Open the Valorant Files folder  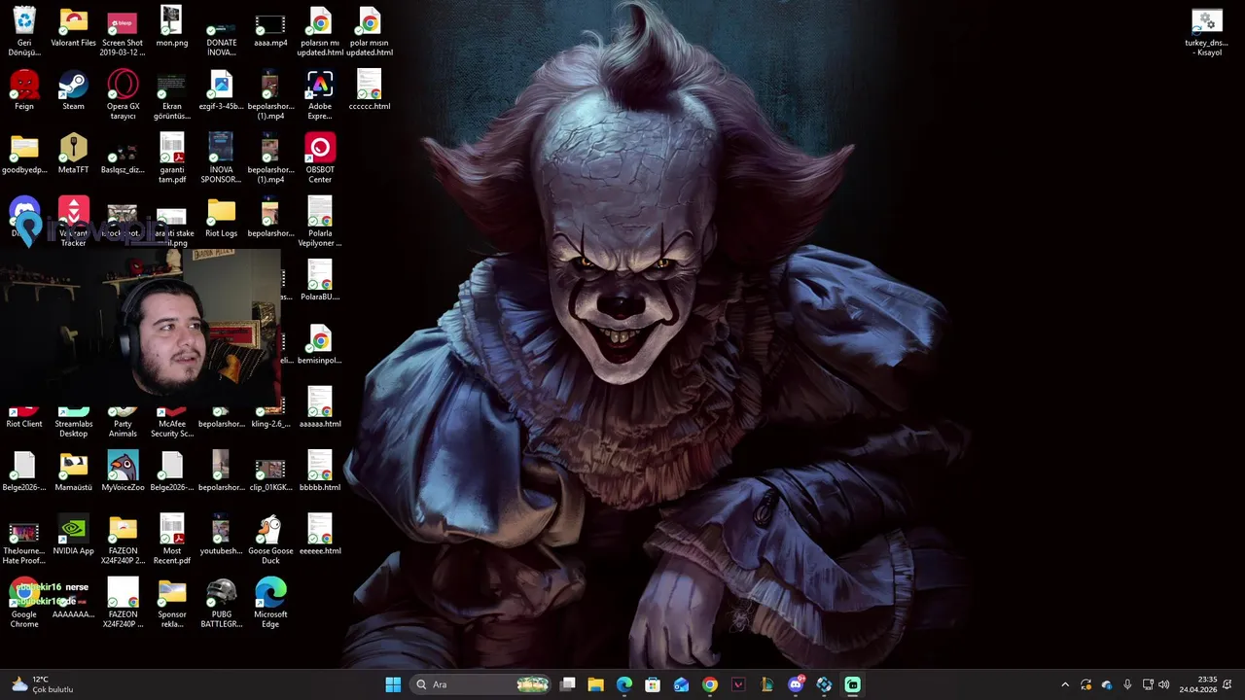click(74, 26)
